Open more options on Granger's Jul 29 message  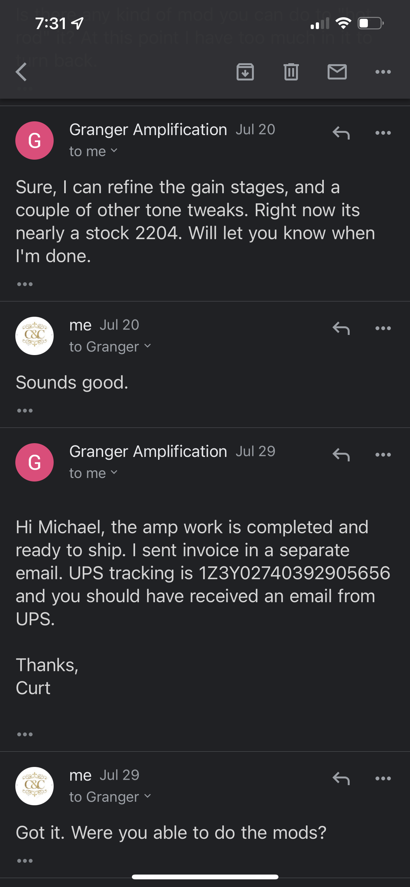383,455
